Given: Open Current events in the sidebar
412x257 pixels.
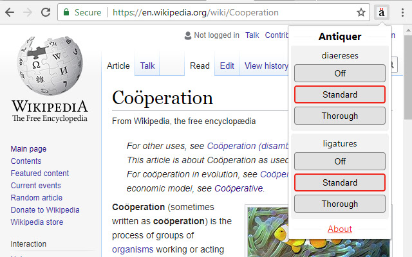Looking at the screenshot, I should tap(36, 186).
